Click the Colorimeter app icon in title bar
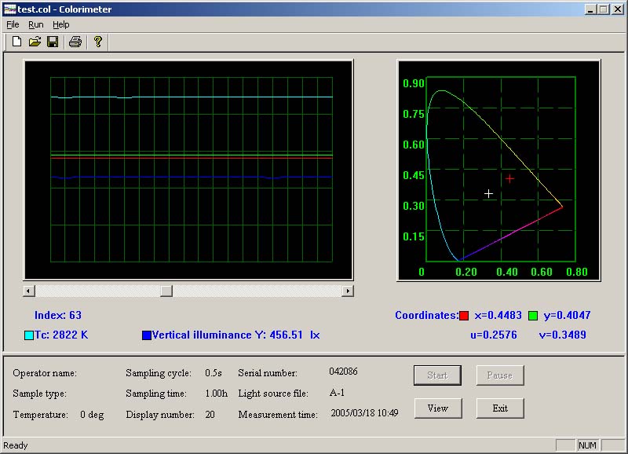This screenshot has height=454, width=628. click(9, 9)
